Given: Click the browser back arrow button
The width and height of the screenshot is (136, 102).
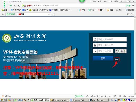Looking at the screenshot, I should click(11, 6).
